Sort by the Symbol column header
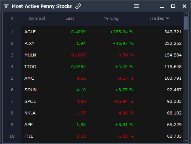191x144 pixels. click(x=37, y=18)
